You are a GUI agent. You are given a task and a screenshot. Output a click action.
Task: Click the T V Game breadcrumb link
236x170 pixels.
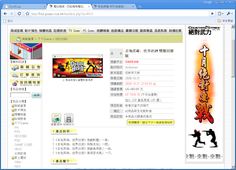point(45,39)
